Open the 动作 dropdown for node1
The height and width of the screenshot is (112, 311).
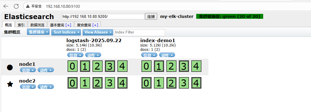point(46,70)
